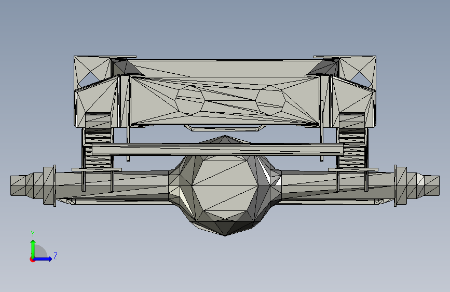Click the 'Y' axis label
The width and height of the screenshot is (450, 292).
pos(33,234)
